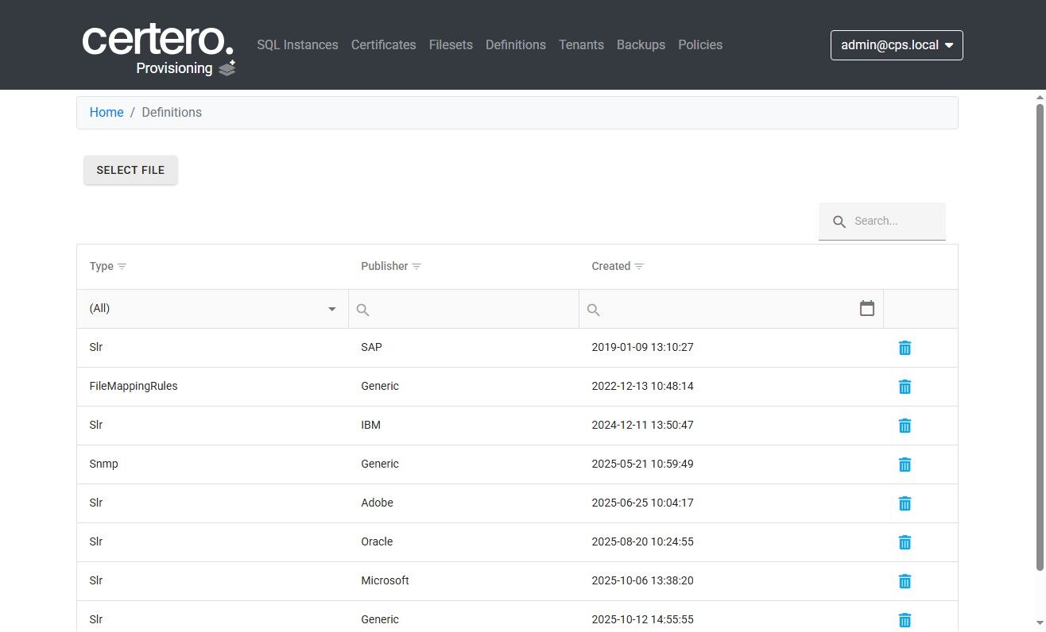Open the Type column header filter icon
This screenshot has width=1046, height=632.
pos(122,267)
